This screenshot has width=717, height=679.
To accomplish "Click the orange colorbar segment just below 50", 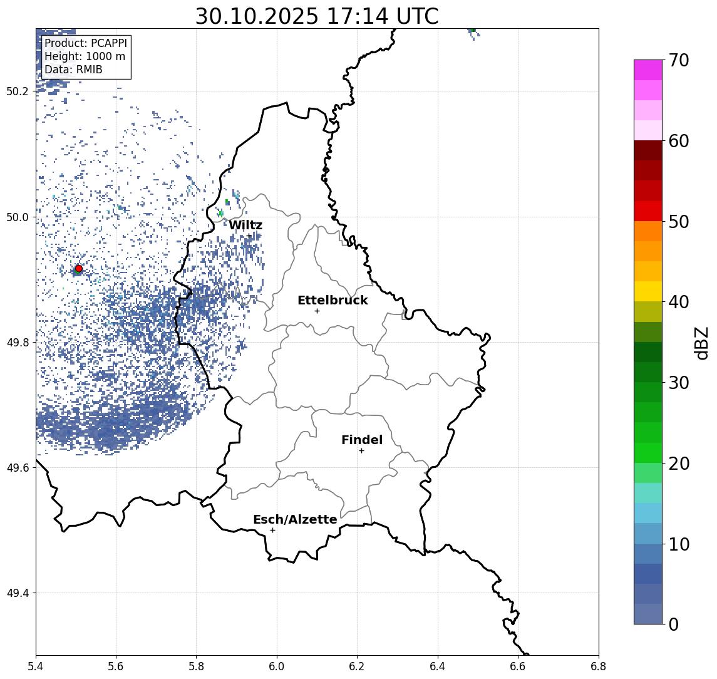I will coord(648,231).
